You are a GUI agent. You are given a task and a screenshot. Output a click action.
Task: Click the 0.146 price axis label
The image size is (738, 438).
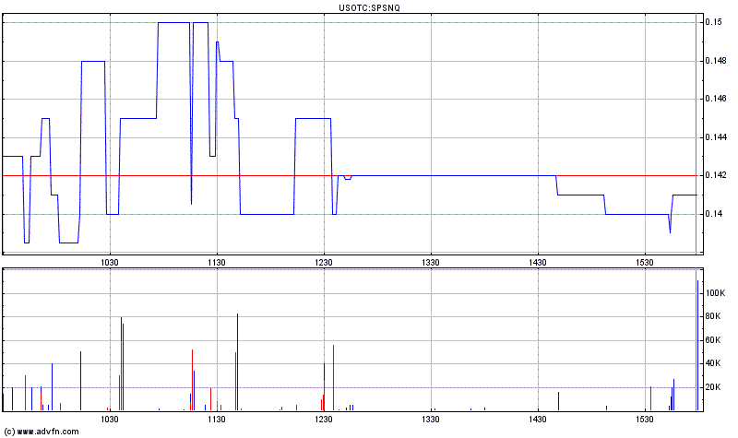(716, 99)
